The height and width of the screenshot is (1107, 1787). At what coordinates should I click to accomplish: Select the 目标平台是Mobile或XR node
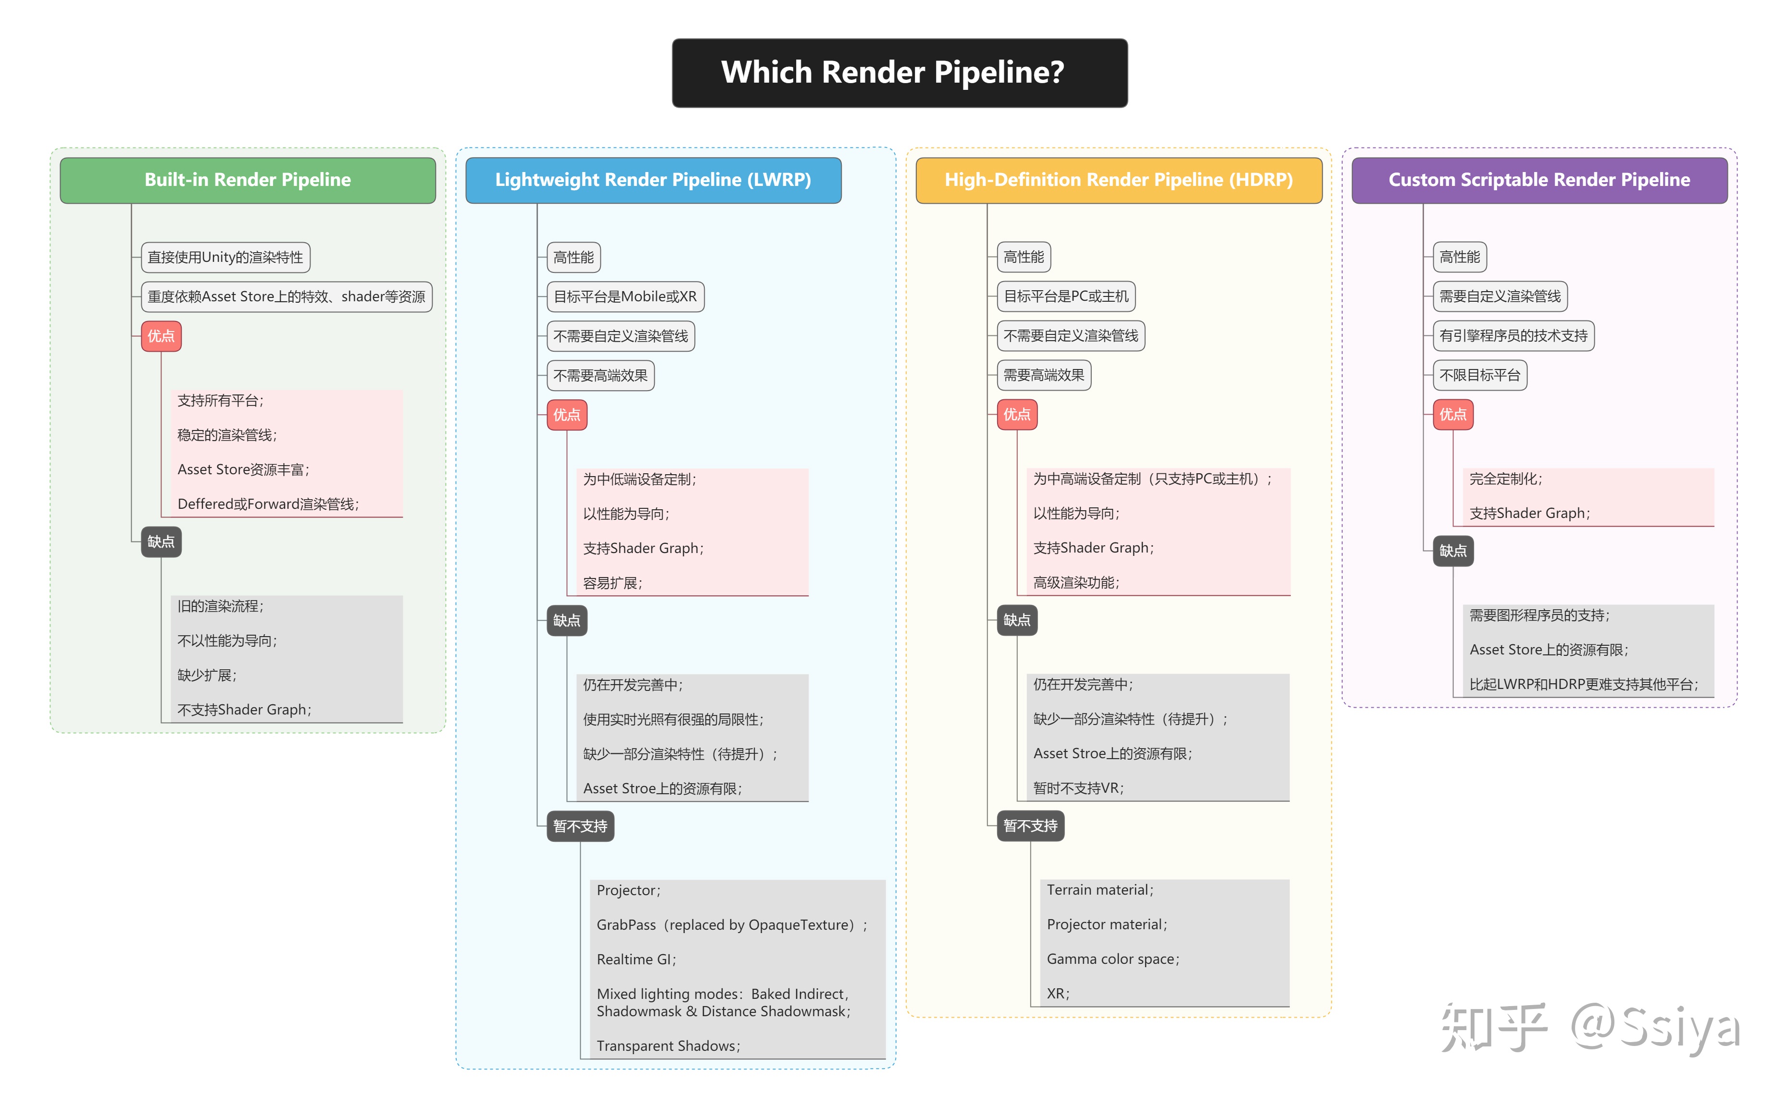click(625, 296)
